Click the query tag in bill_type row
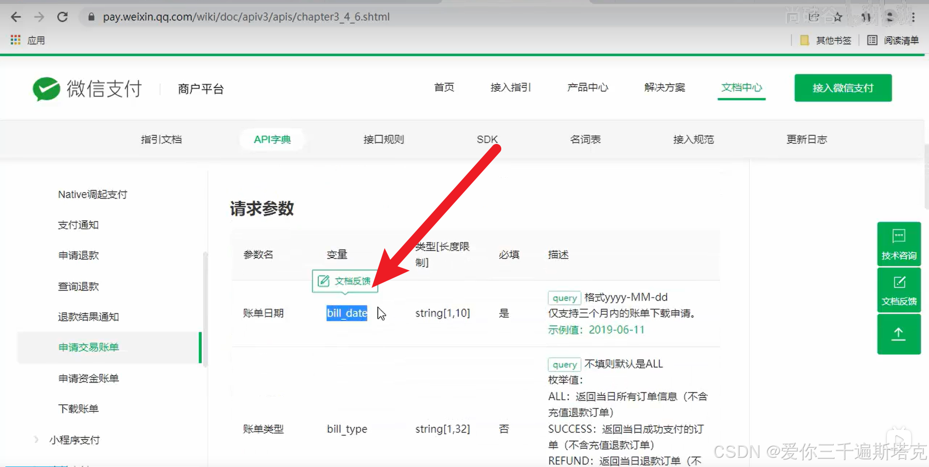This screenshot has width=929, height=467. [x=564, y=365]
